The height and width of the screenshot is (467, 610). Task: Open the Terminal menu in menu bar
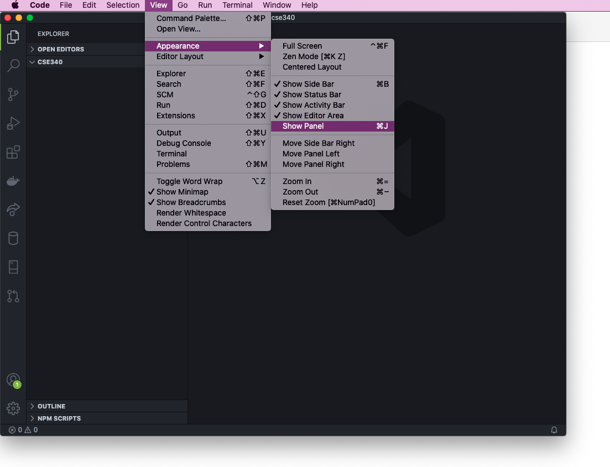tap(237, 5)
